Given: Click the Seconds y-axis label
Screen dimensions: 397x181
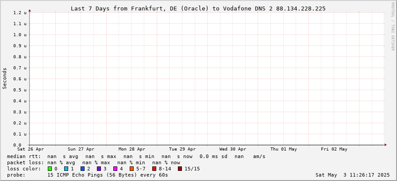Looking at the screenshot, I should pos(4,78).
